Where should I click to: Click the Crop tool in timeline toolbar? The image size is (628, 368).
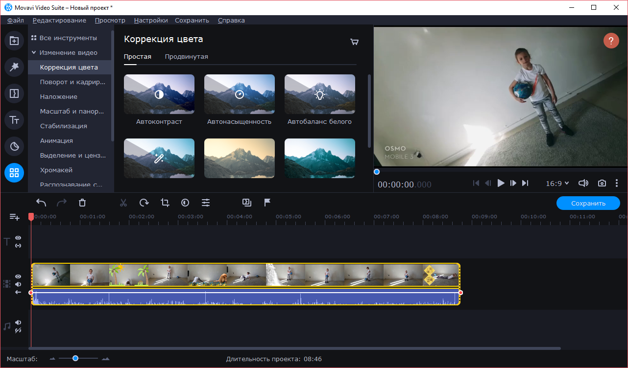(x=165, y=203)
